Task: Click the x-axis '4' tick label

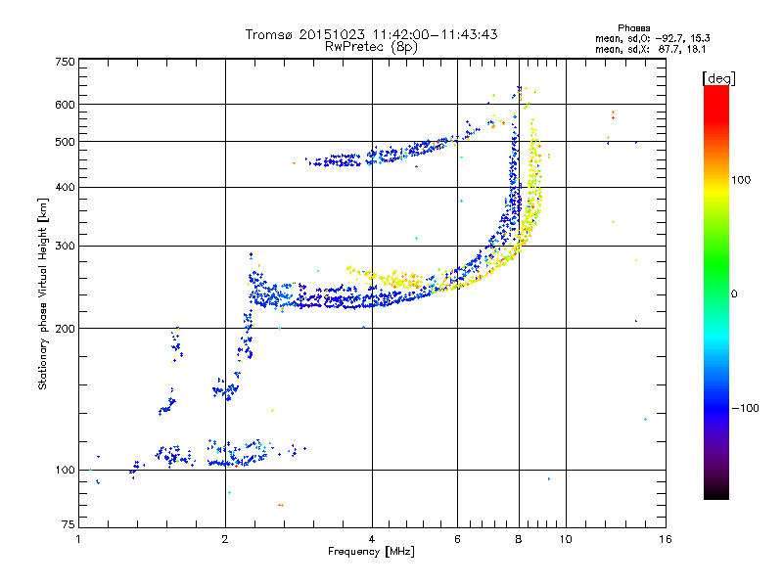Action: (372, 539)
